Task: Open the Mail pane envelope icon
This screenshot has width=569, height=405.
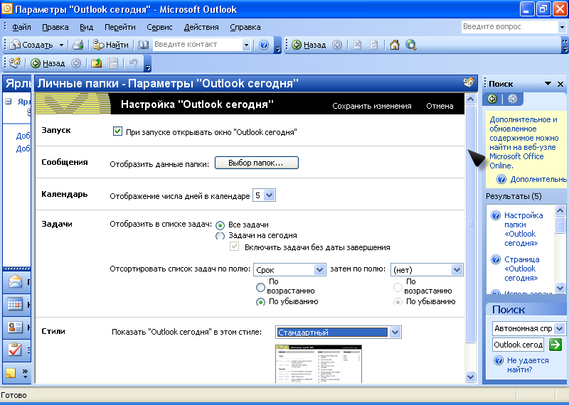Action: pyautogui.click(x=15, y=281)
